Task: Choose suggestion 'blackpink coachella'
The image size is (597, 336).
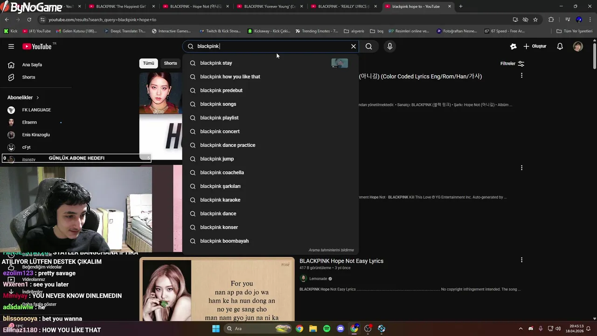Action: click(x=271, y=172)
